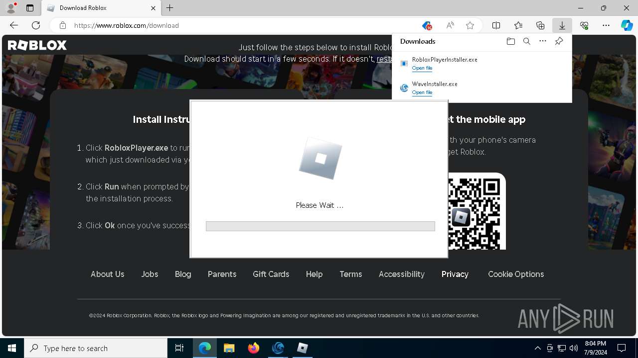This screenshot has height=358, width=638.
Task: Launch Firefox from the taskbar
Action: (254, 348)
